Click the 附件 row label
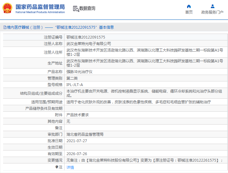Screen dimensions: 228x173 pyautogui.click(x=59, y=115)
